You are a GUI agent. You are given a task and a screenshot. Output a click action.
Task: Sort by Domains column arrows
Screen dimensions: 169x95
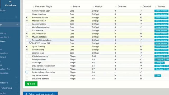[x=116, y=7]
